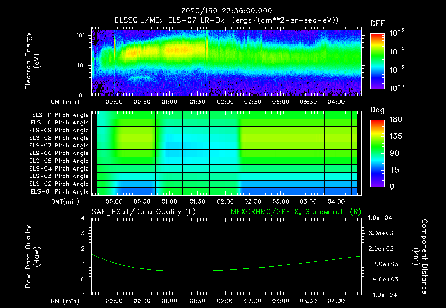Viewport: 446px width, 308px height.
Task: Click the data quality level 1 line segment
Action: [x=162, y=264]
